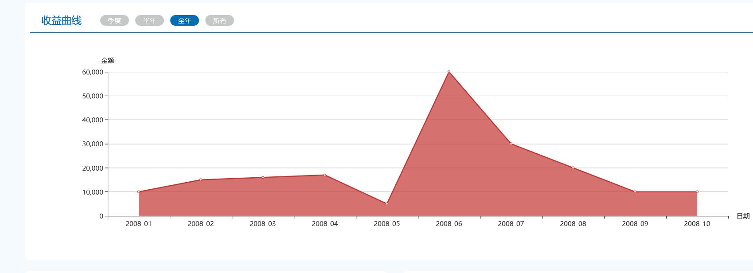
Task: Click the 2008-02 axis label
Action: tap(201, 224)
